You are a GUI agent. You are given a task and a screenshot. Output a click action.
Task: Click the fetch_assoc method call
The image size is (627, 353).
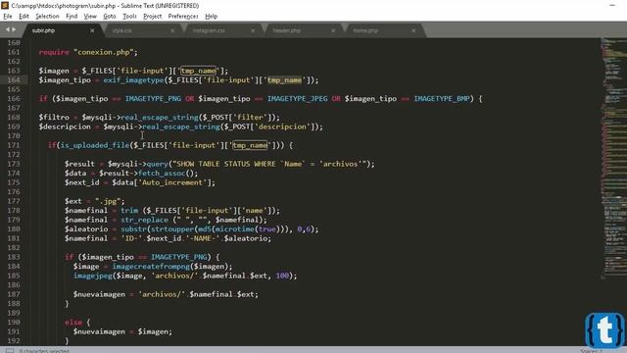point(162,174)
